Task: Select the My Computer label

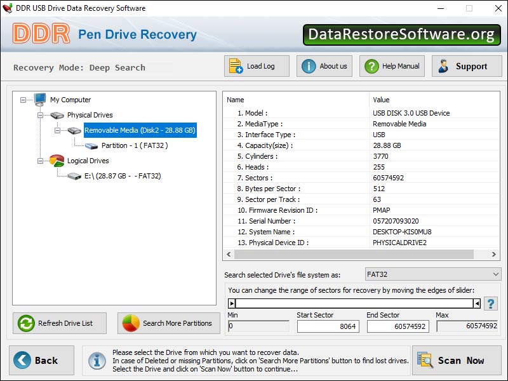Action: [70, 100]
